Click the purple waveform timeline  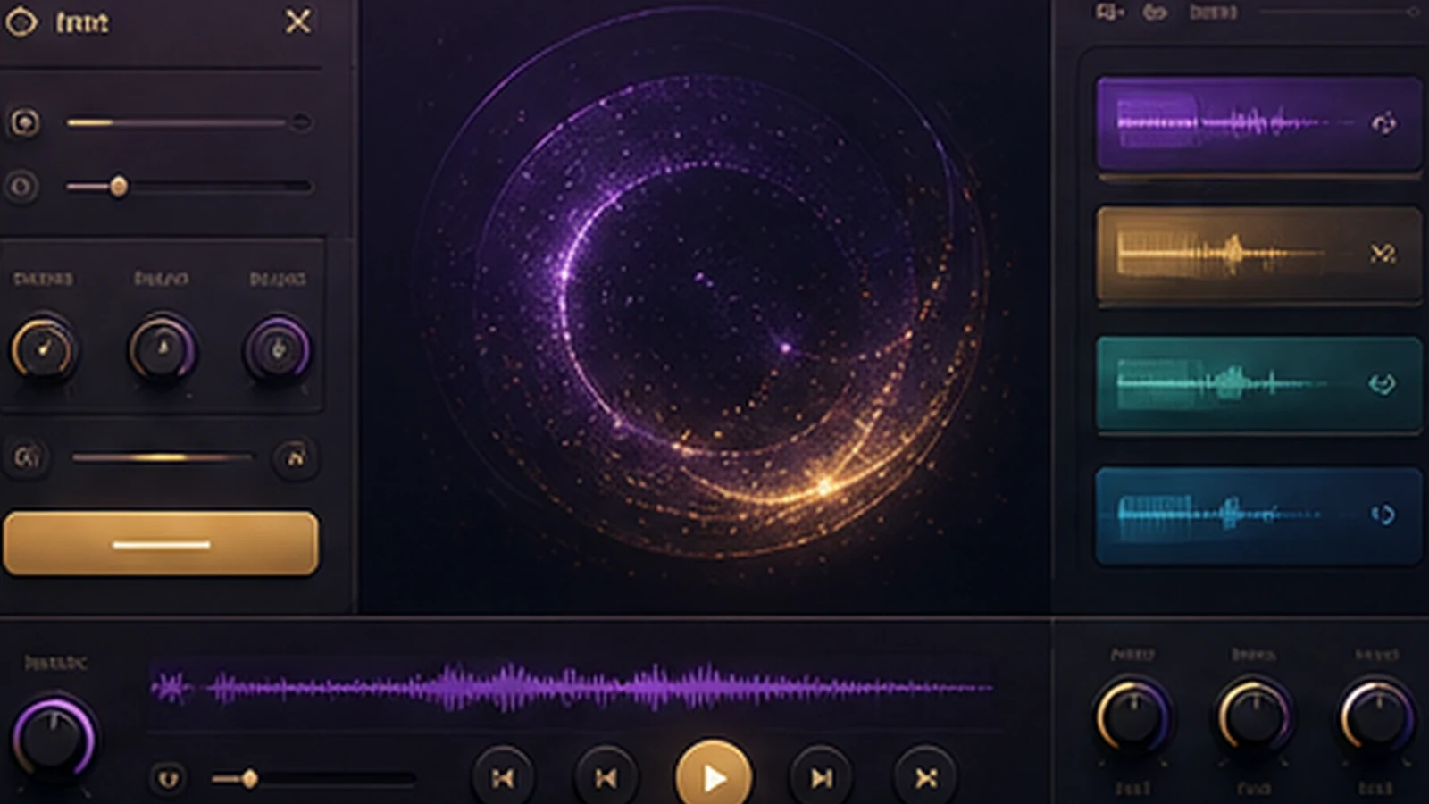(x=572, y=688)
